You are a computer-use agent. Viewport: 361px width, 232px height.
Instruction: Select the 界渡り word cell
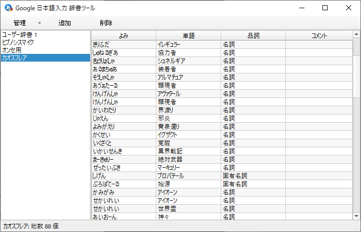[188, 110]
